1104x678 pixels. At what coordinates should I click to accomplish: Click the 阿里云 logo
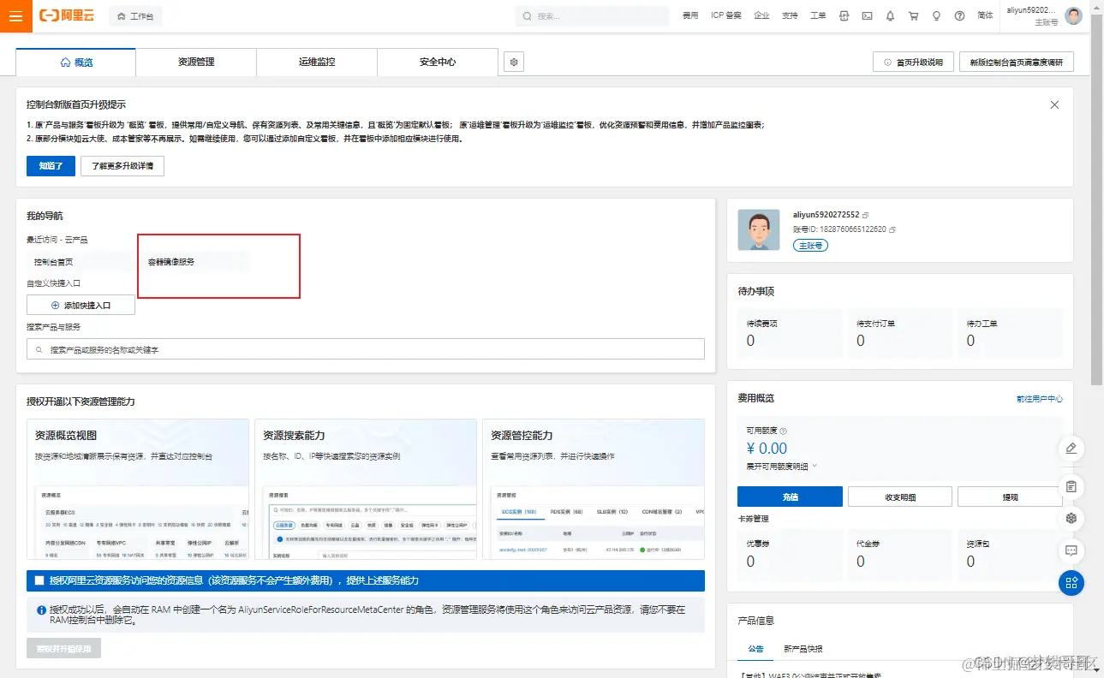(69, 16)
